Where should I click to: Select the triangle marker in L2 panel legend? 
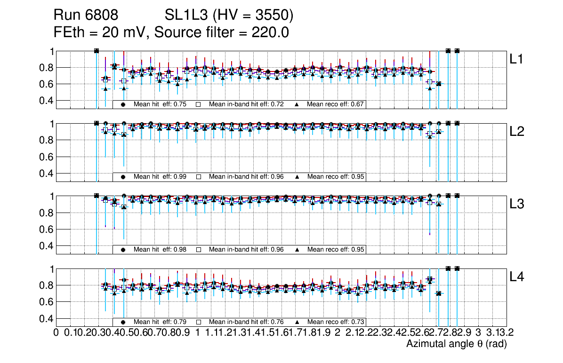[x=297, y=177]
